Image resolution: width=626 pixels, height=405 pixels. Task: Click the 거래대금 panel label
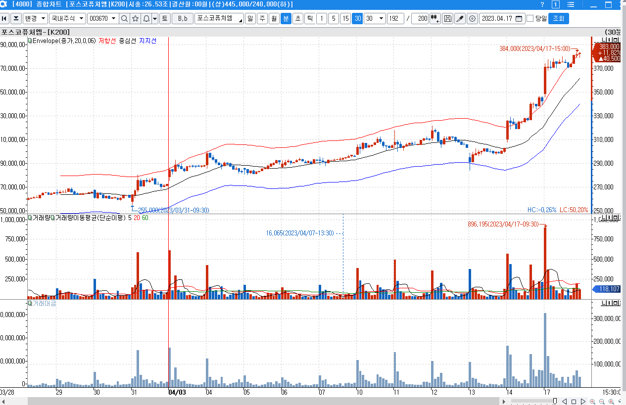44,303
